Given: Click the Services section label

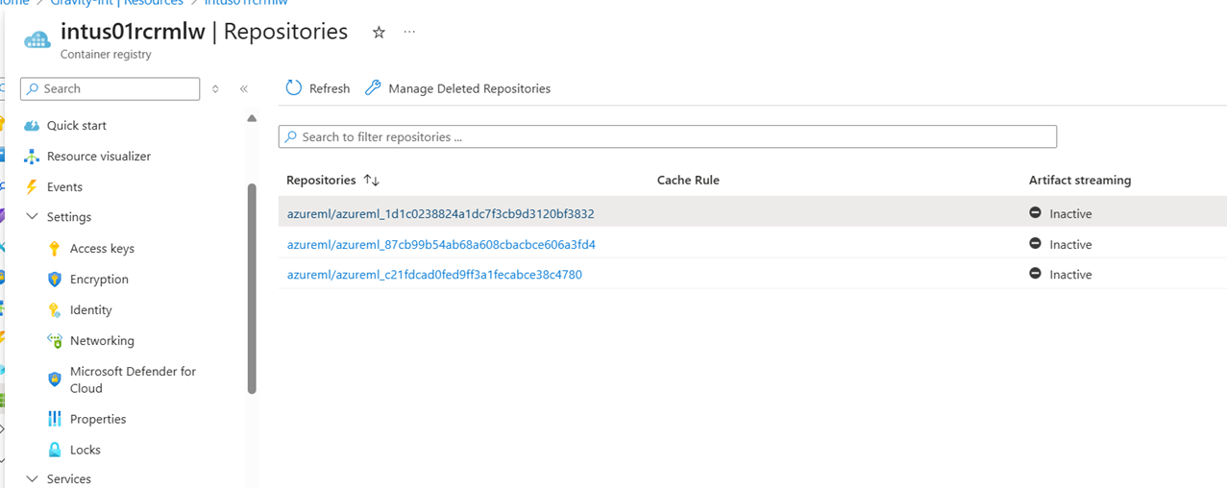Looking at the screenshot, I should (x=69, y=478).
